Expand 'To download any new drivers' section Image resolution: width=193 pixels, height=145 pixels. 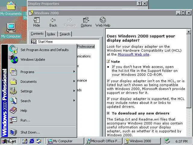point(108,113)
